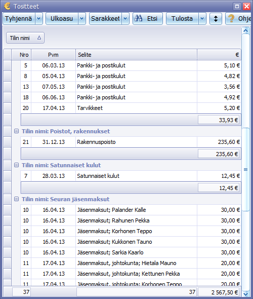Viewport: 253px width, 299px height.
Task: Sort by the € column header
Action: 219,55
